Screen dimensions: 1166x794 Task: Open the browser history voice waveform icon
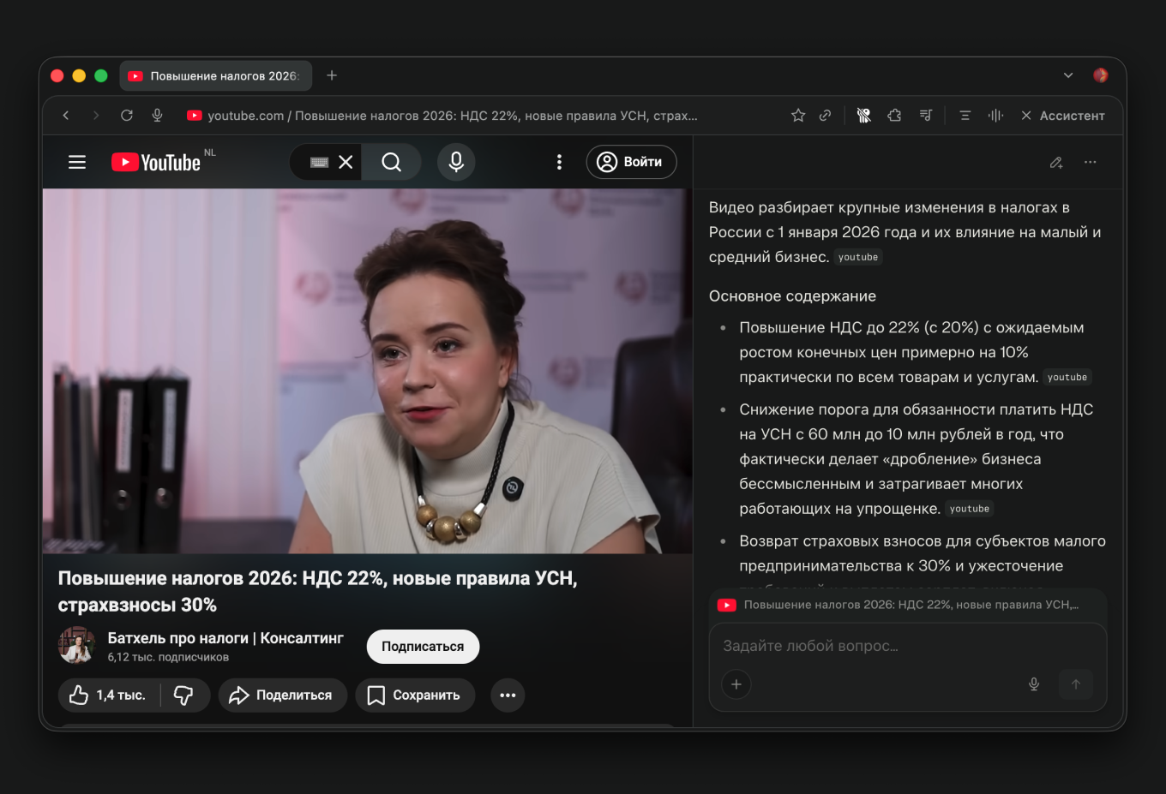tap(995, 115)
